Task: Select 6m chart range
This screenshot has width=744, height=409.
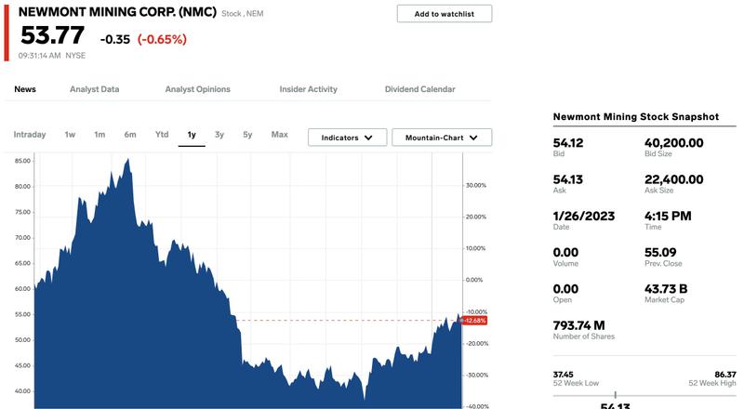Action: pyautogui.click(x=130, y=135)
